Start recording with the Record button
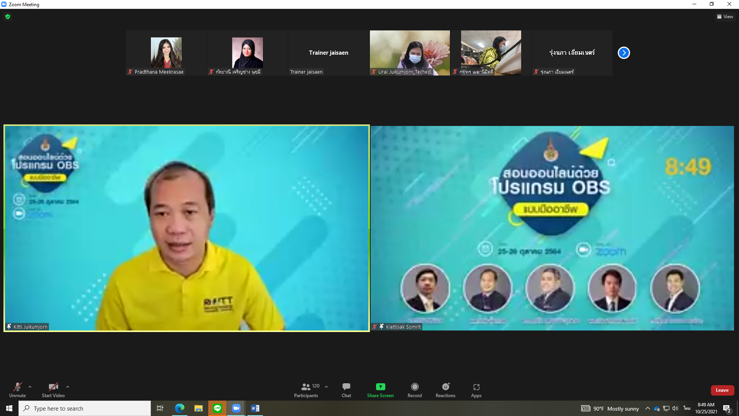 pyautogui.click(x=415, y=390)
